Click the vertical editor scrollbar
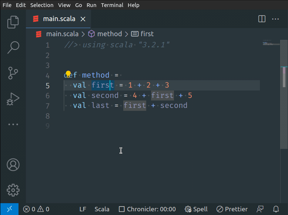288x215 pixels. point(284,94)
